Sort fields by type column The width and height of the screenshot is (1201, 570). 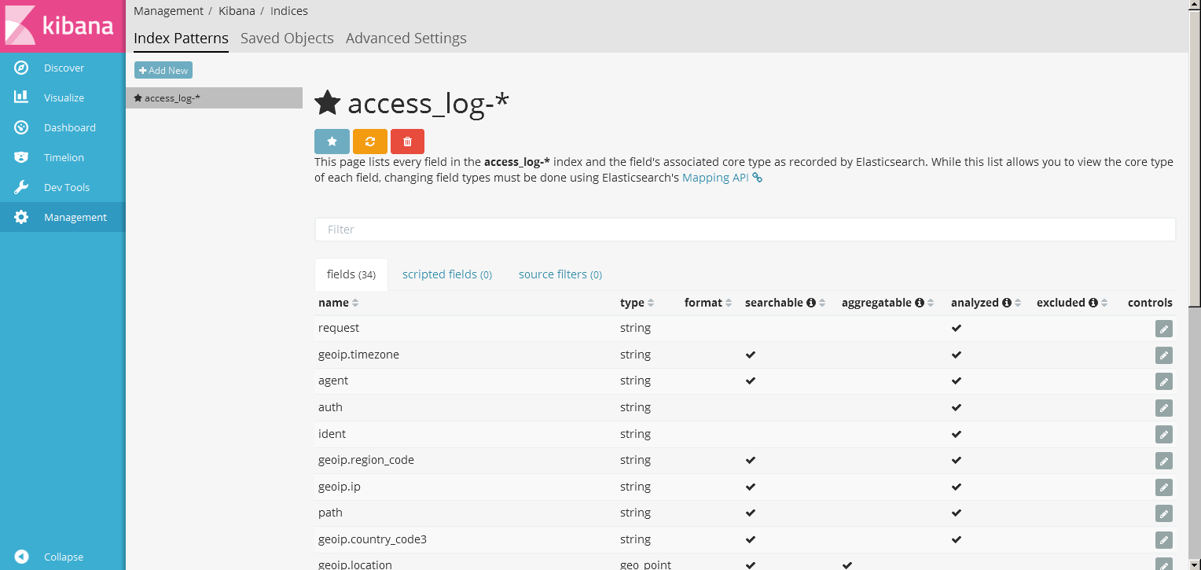(x=651, y=303)
